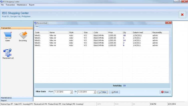Minimize the ESS Shopping Center window
Screen dimensions: 188x106
175,1
